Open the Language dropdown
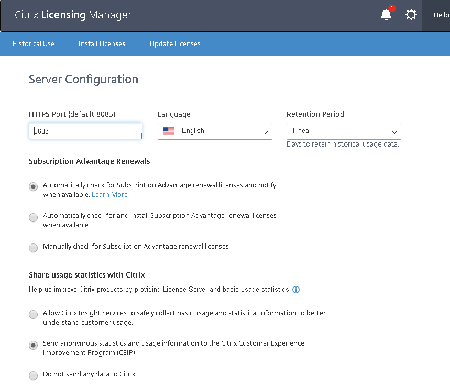This screenshot has height=388, width=450. 215,131
